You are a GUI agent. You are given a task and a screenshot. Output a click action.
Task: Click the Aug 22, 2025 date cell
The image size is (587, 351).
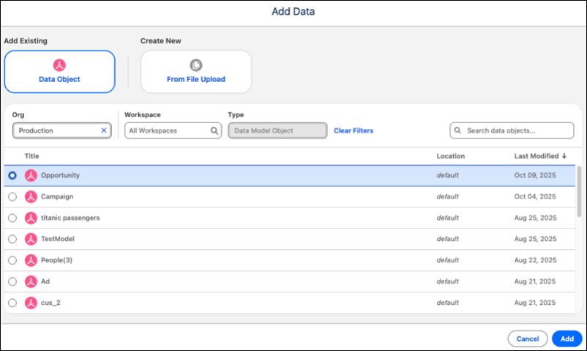(535, 260)
